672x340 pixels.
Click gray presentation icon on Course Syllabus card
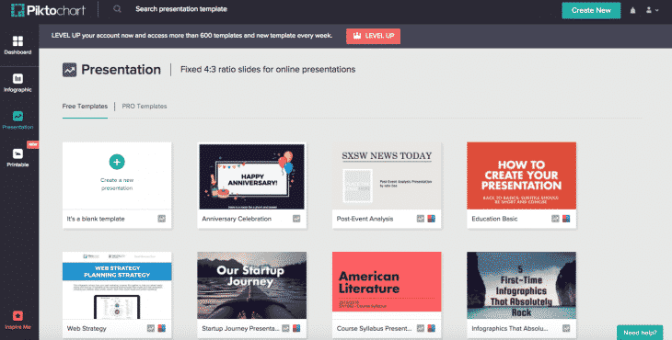pos(421,328)
